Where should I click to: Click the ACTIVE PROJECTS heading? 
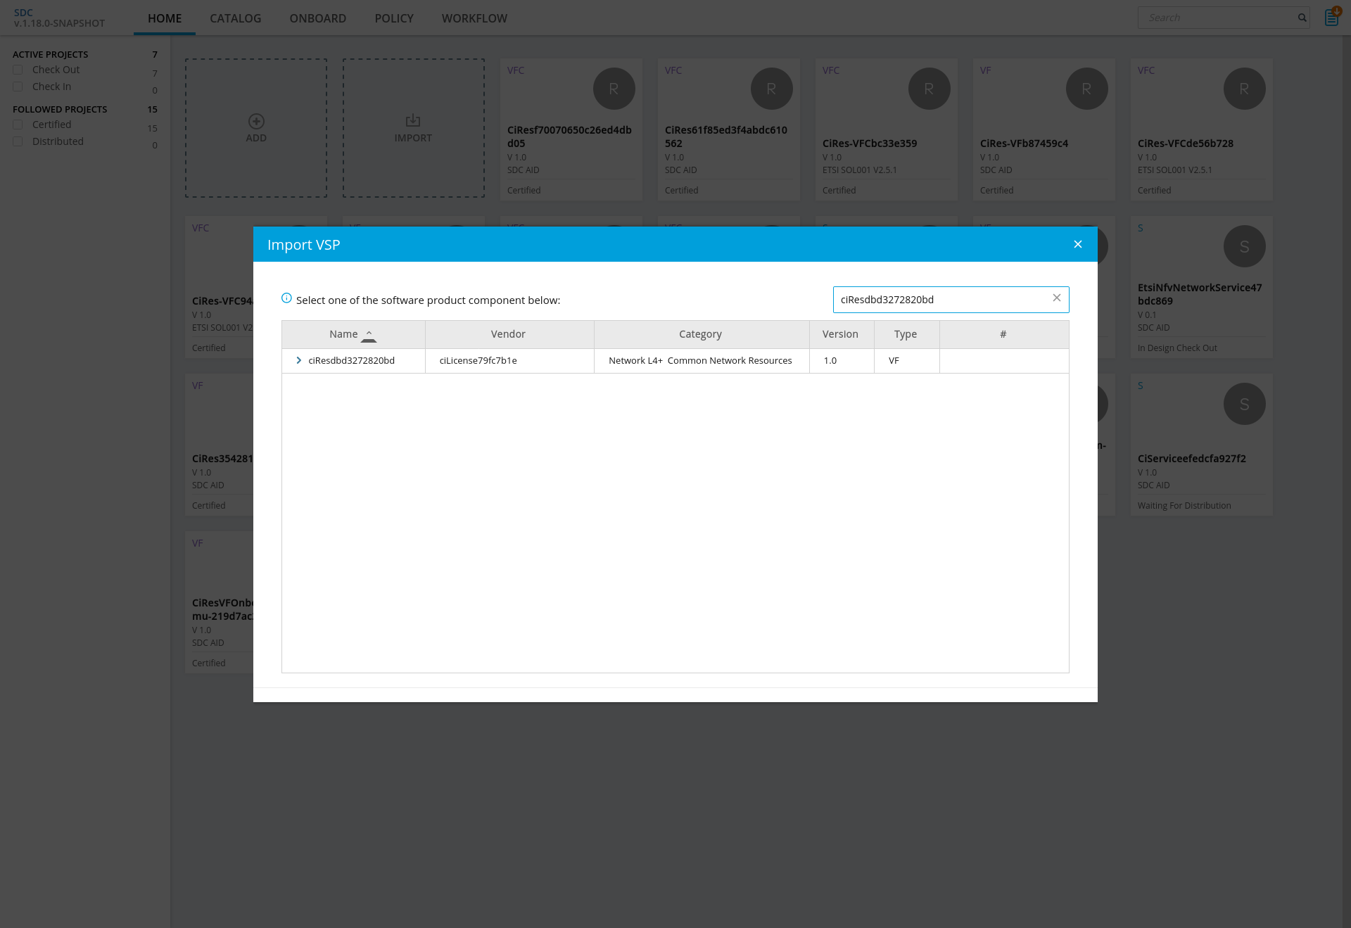[x=51, y=54]
